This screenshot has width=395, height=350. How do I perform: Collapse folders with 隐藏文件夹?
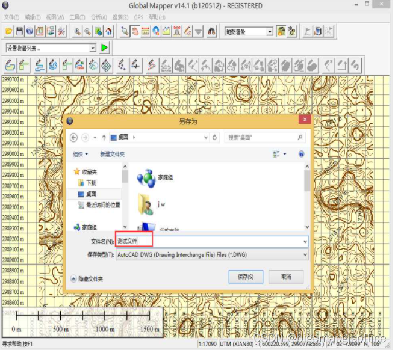point(87,279)
